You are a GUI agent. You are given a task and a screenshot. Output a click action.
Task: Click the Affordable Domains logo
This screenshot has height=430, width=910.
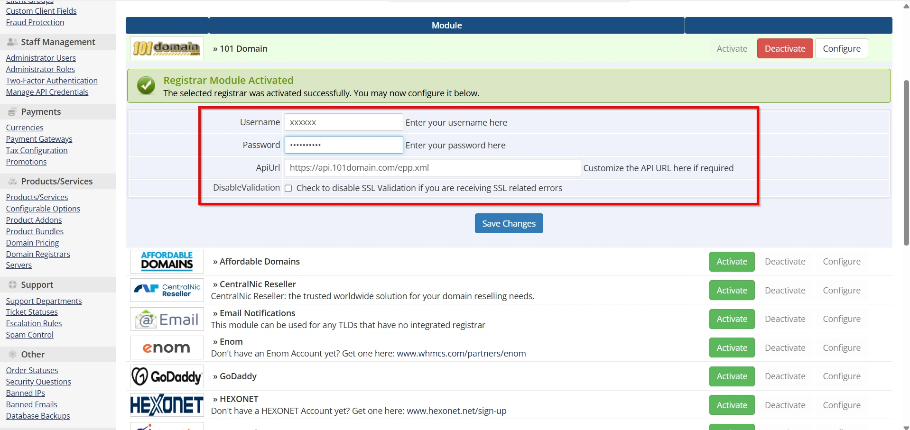pyautogui.click(x=167, y=262)
